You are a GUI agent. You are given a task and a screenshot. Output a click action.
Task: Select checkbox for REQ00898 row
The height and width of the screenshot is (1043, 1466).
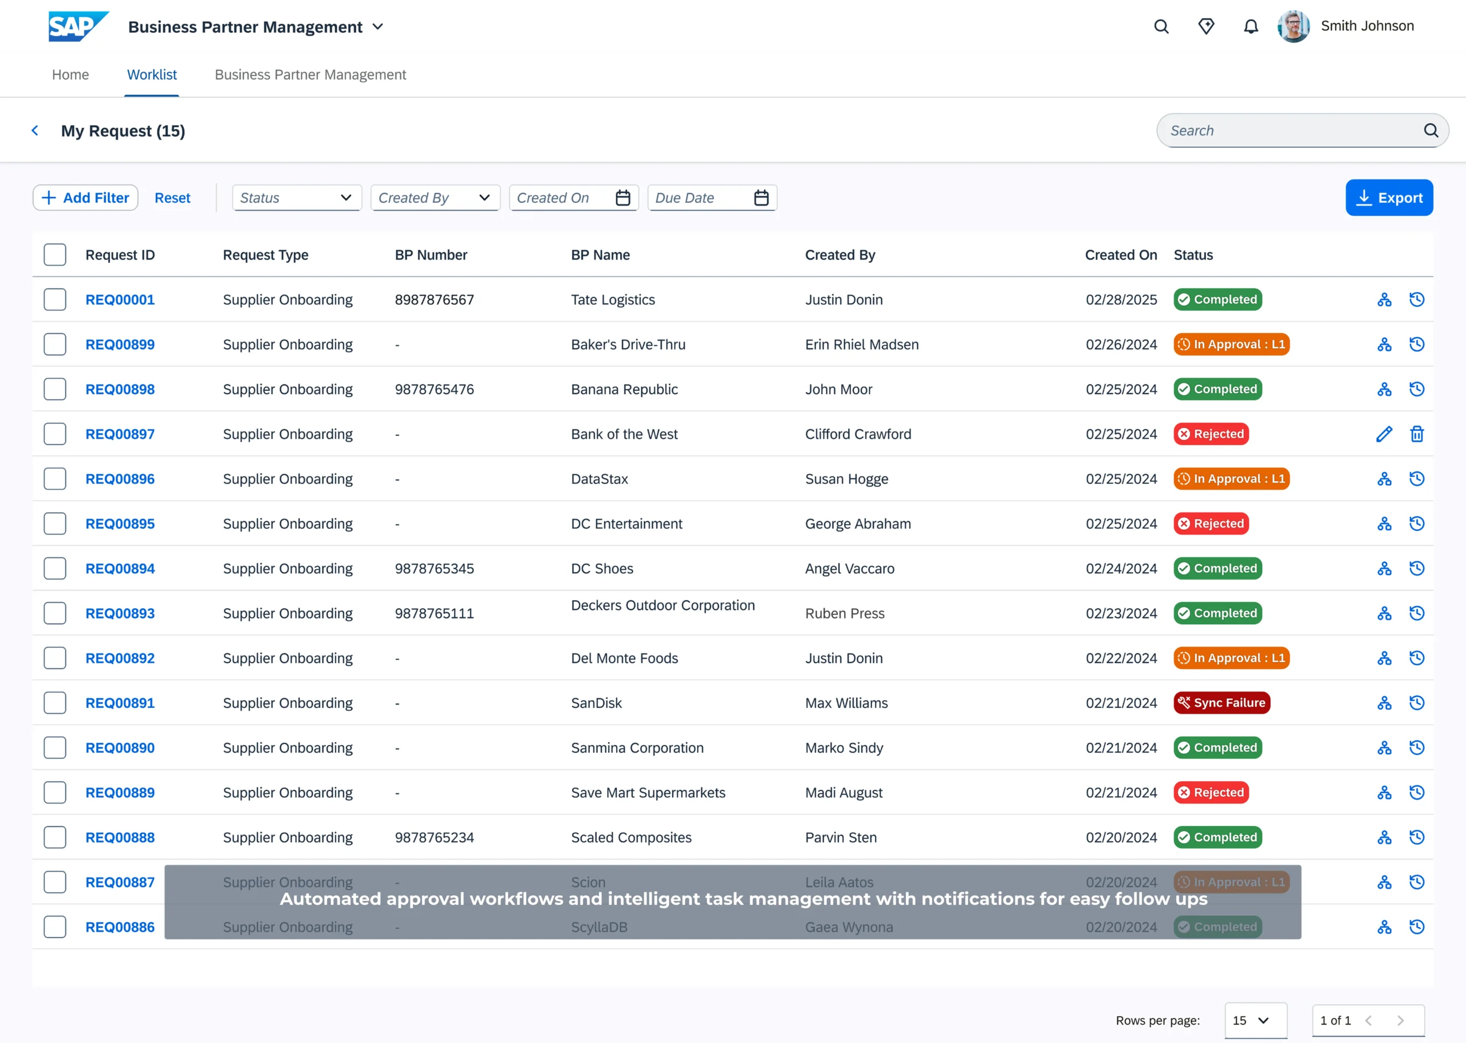tap(55, 389)
